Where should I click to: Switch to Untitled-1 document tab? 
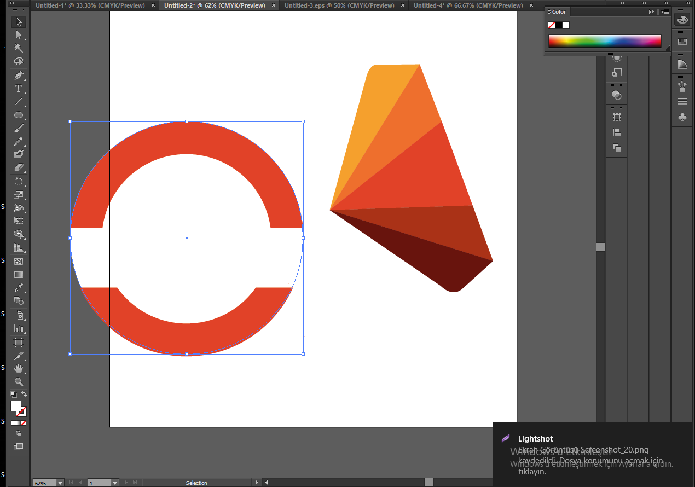pyautogui.click(x=90, y=5)
